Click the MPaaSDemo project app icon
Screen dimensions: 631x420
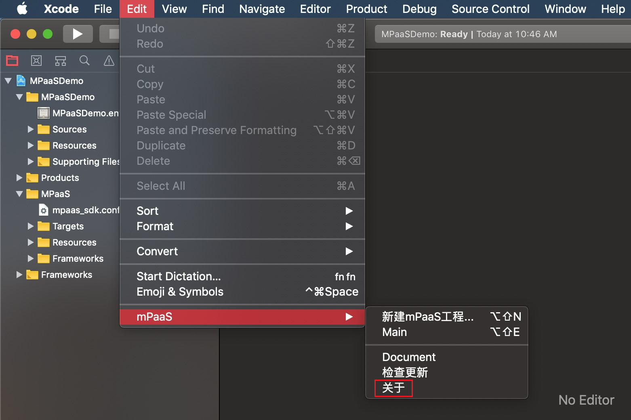[x=20, y=81]
